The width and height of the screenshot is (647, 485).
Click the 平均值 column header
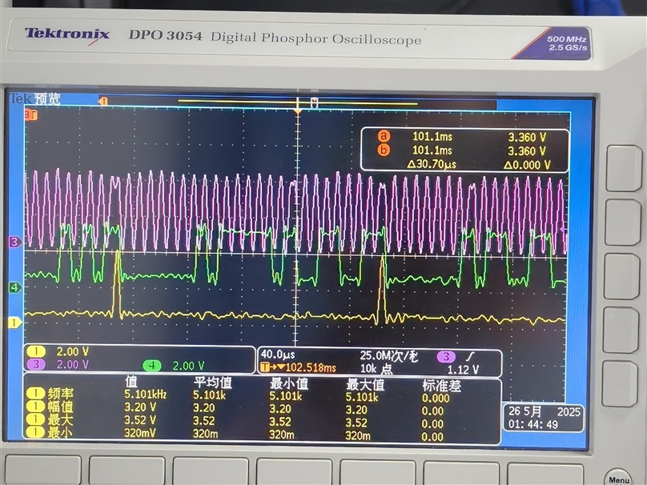click(213, 383)
